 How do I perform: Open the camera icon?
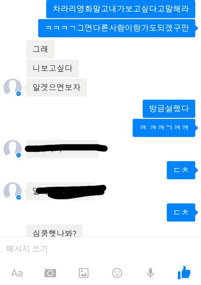tap(50, 273)
